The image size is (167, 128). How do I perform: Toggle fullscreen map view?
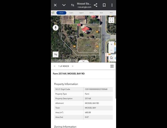111,20
